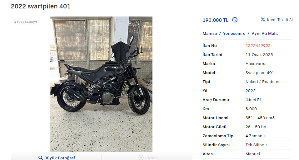
Task: Click the Naked / Roadster type value
Action: click(262, 82)
